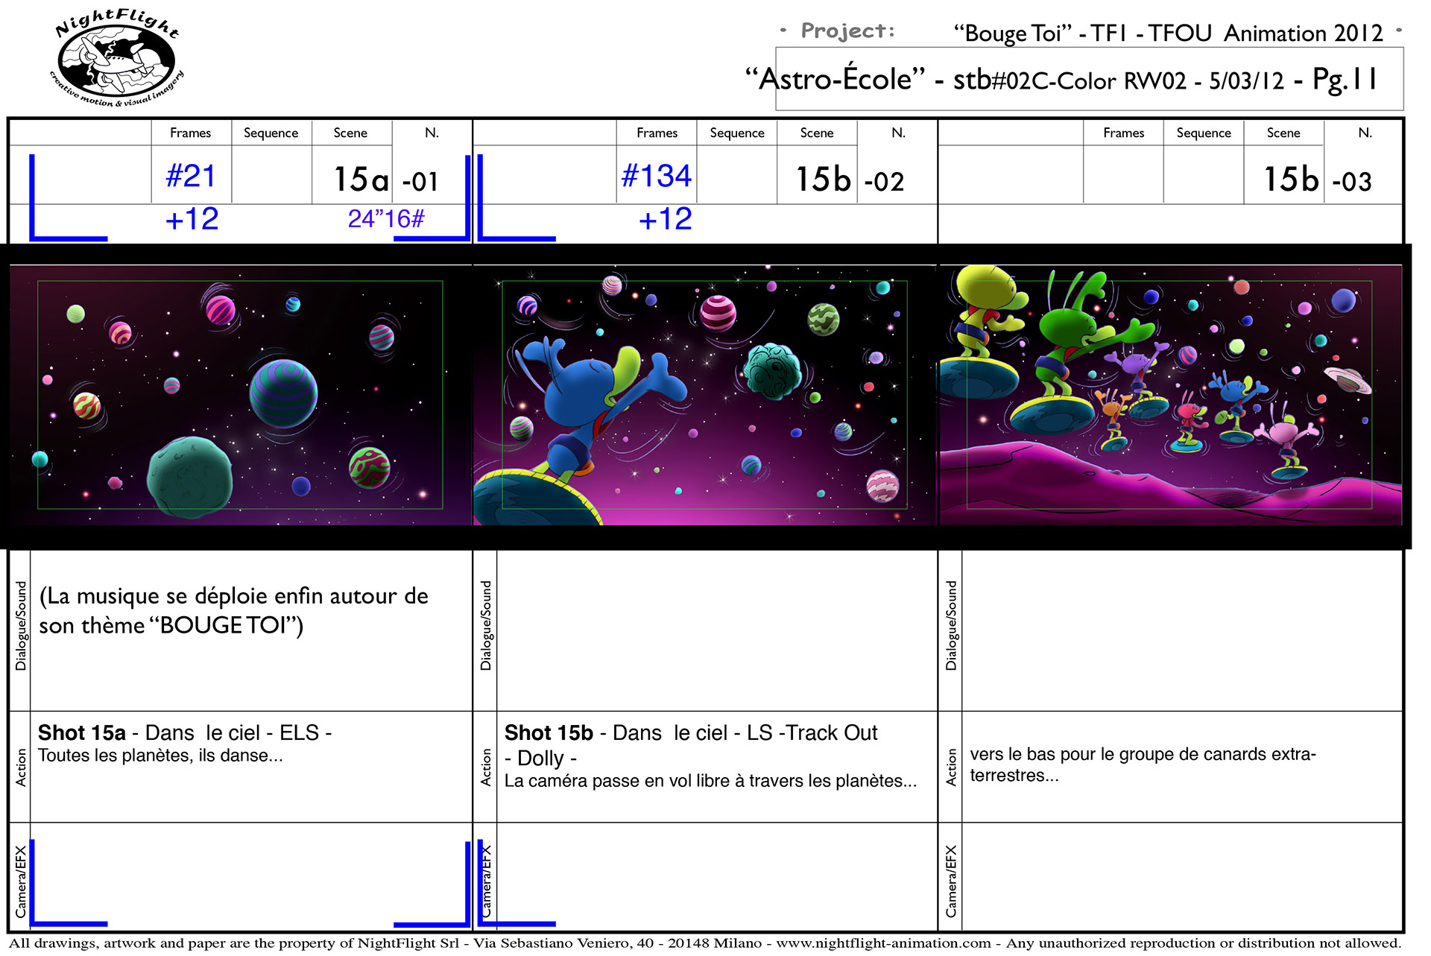Screen dimensions: 1431x956
Task: Click "+12" under the #134 frames value
Action: [665, 219]
